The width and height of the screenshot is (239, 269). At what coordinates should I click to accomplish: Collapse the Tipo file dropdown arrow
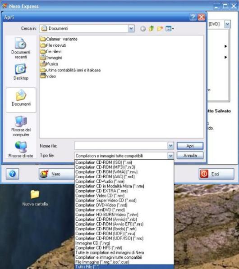click(170, 156)
